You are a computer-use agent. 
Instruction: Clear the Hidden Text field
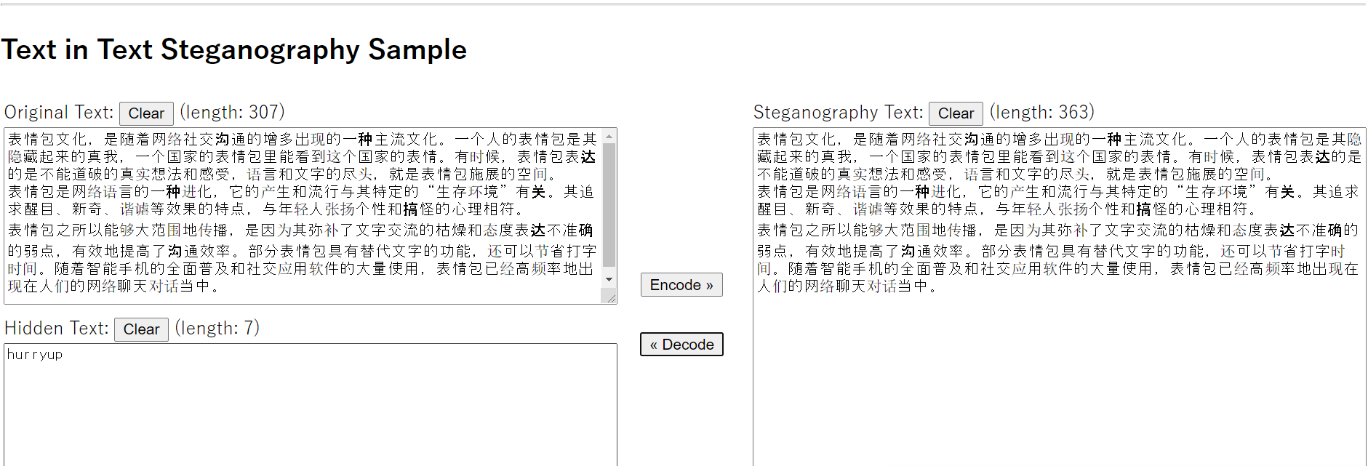pos(141,329)
